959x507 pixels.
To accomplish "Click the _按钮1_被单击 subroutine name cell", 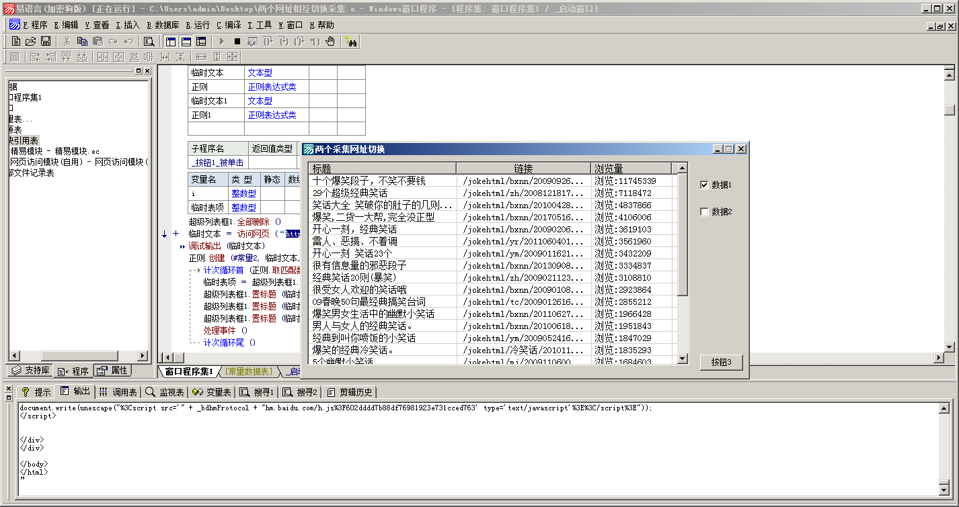I will click(218, 163).
